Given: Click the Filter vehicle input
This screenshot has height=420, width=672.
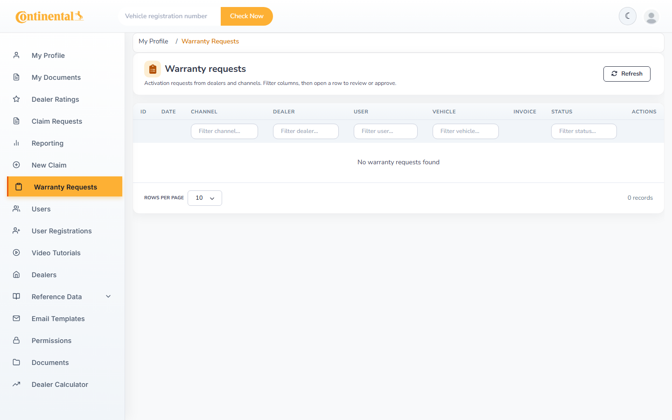Looking at the screenshot, I should coord(466,131).
